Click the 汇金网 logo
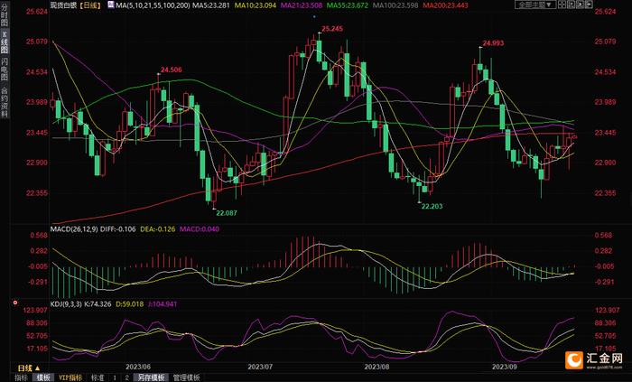Screen dimensions: 632x382 (x=594, y=359)
